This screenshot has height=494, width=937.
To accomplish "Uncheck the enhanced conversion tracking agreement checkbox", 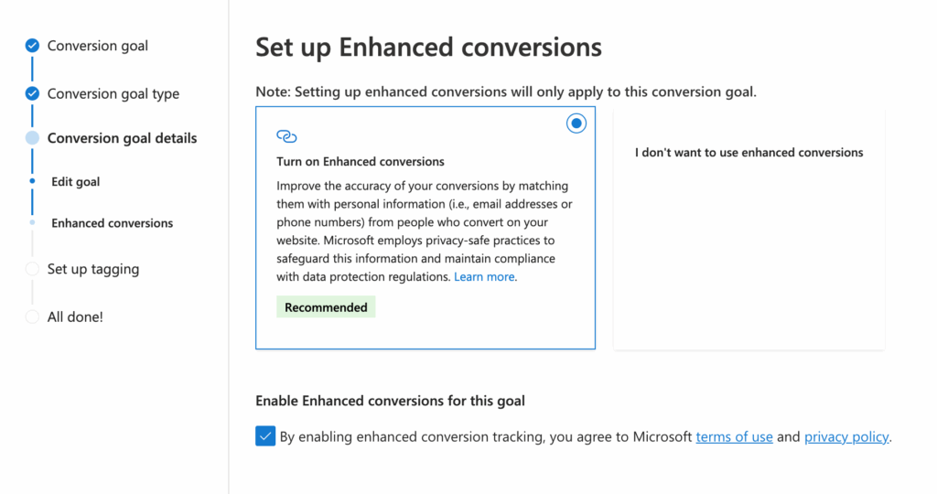I will (x=265, y=436).
